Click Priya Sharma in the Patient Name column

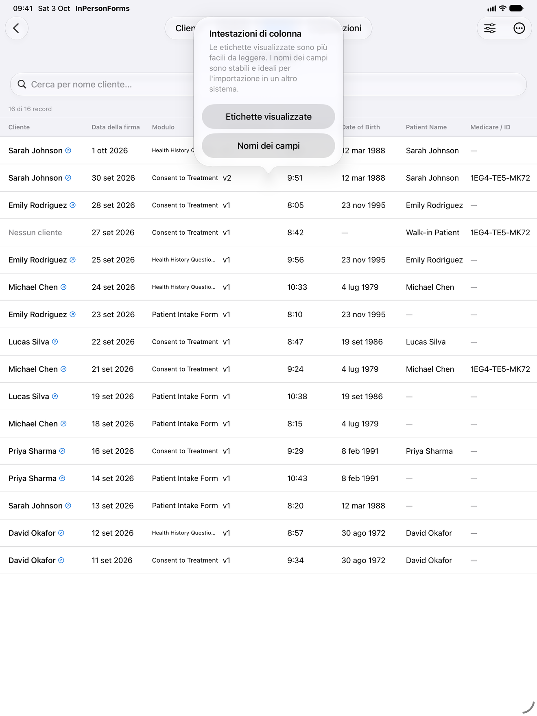(x=429, y=451)
